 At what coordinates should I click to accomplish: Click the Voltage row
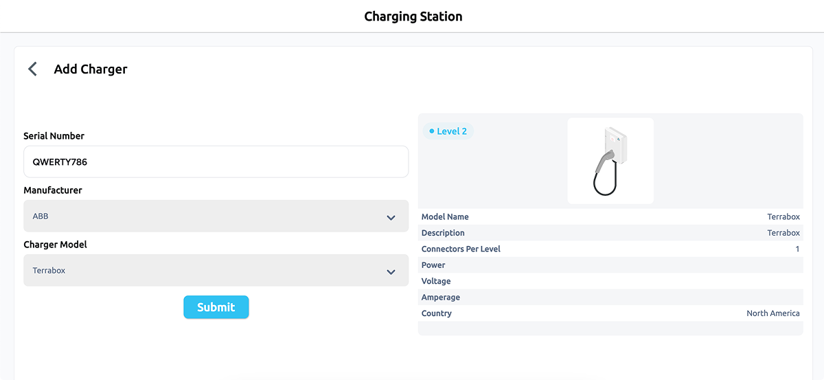click(610, 281)
